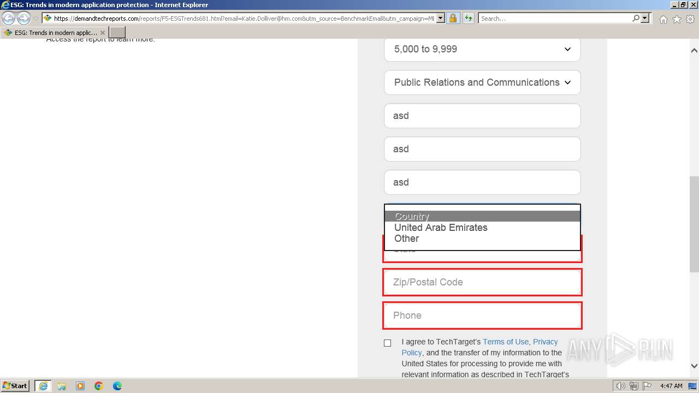Check the TechTarget agreement checkbox

point(387,343)
